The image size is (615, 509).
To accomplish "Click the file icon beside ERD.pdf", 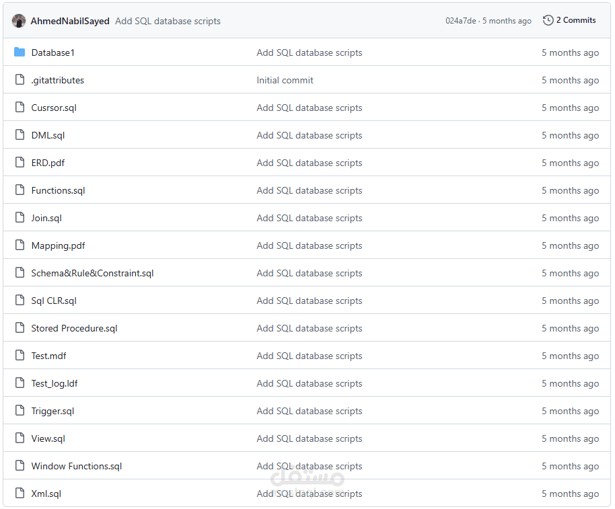I will tap(20, 163).
